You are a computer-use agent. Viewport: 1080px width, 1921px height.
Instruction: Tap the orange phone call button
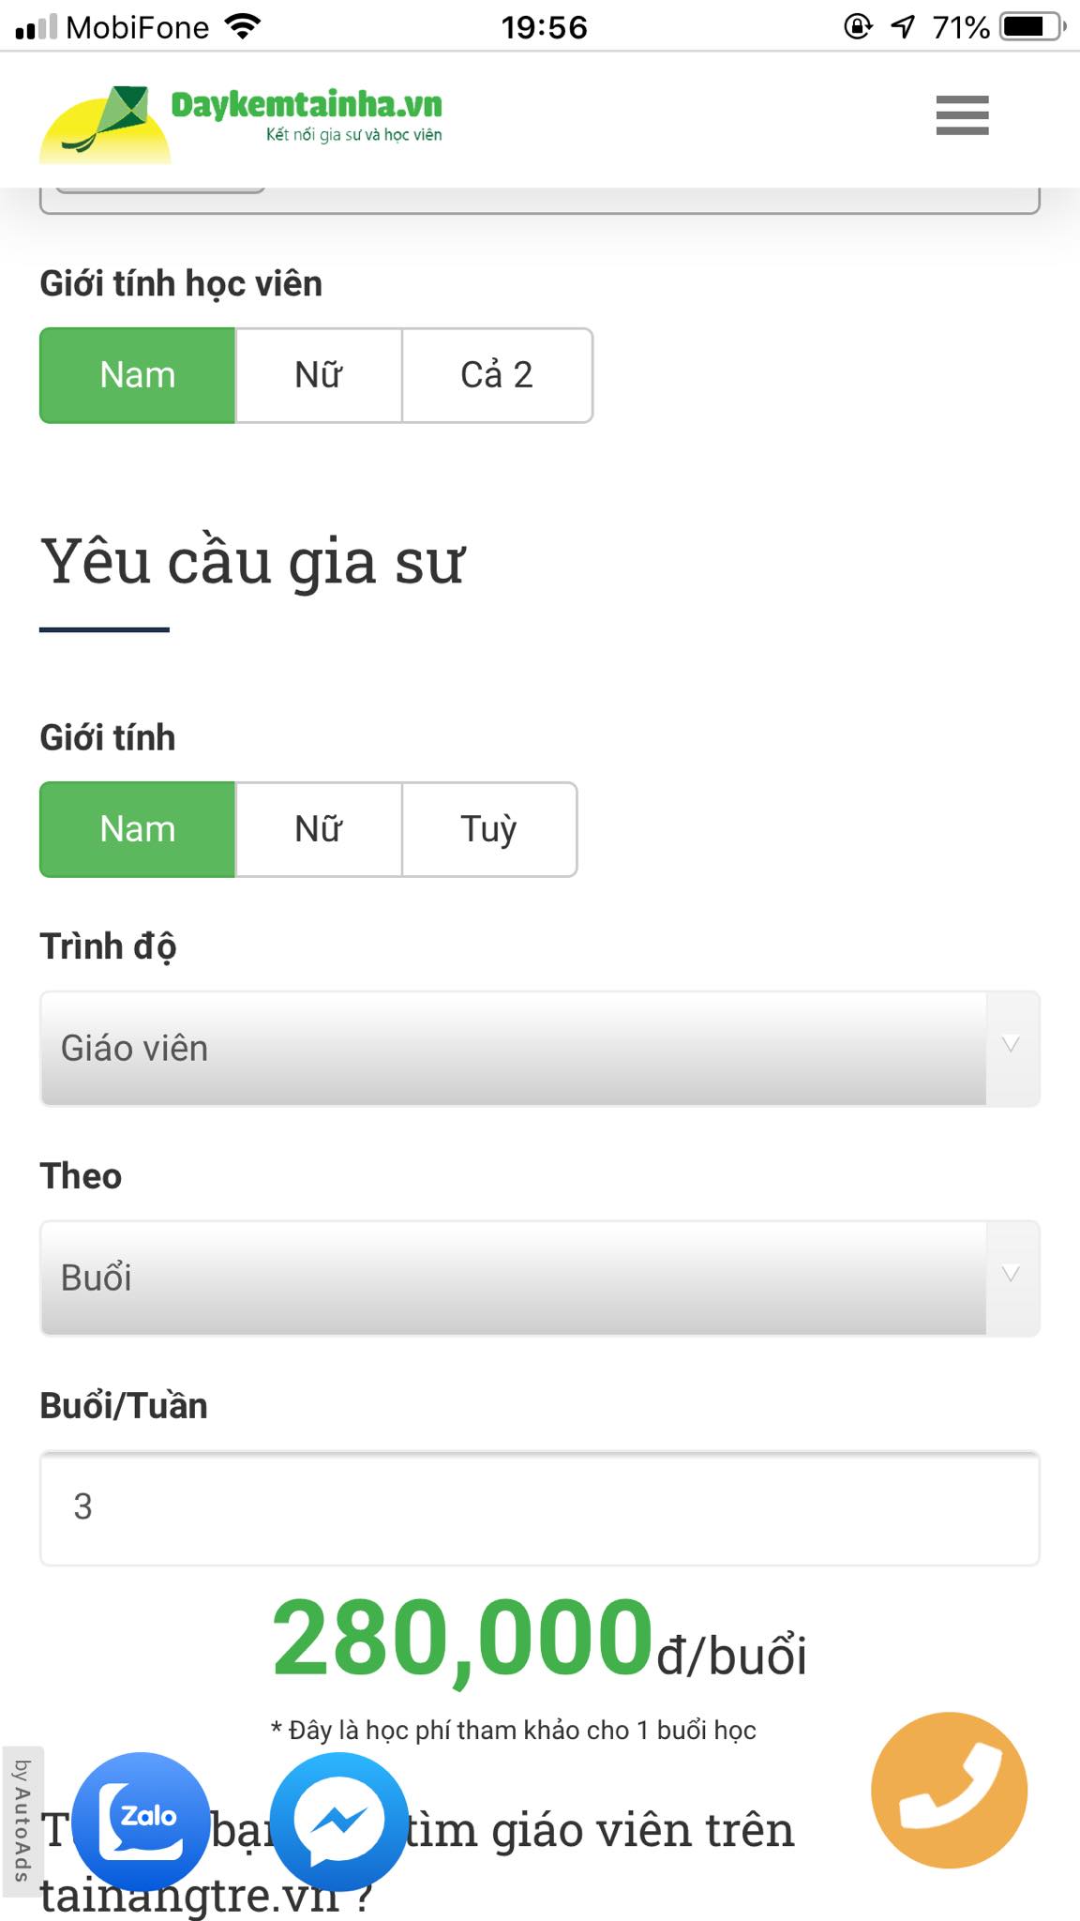click(949, 1790)
